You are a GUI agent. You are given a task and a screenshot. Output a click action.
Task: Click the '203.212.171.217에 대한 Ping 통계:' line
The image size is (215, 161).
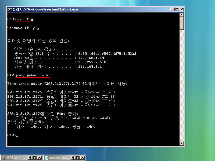coord(43,114)
